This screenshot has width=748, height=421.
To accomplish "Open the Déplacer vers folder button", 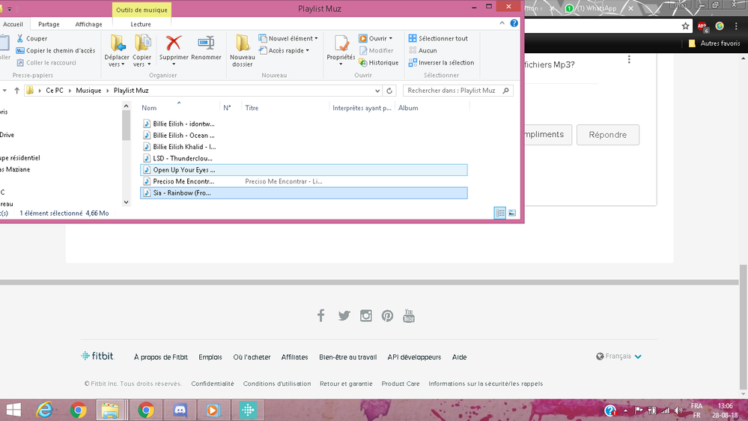I will click(117, 50).
